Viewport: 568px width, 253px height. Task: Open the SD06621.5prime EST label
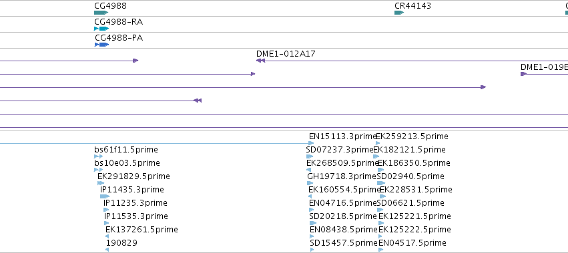[410, 203]
